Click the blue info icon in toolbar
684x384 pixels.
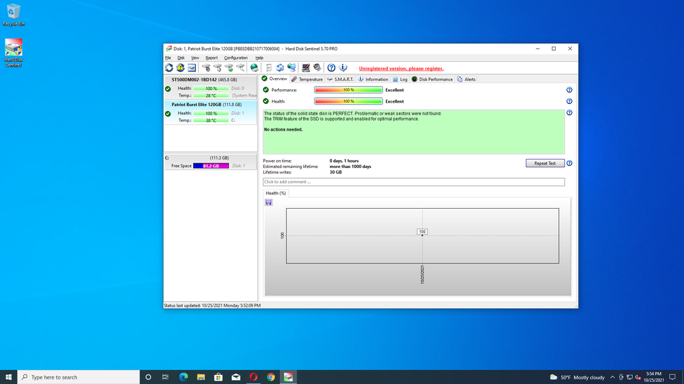click(343, 68)
